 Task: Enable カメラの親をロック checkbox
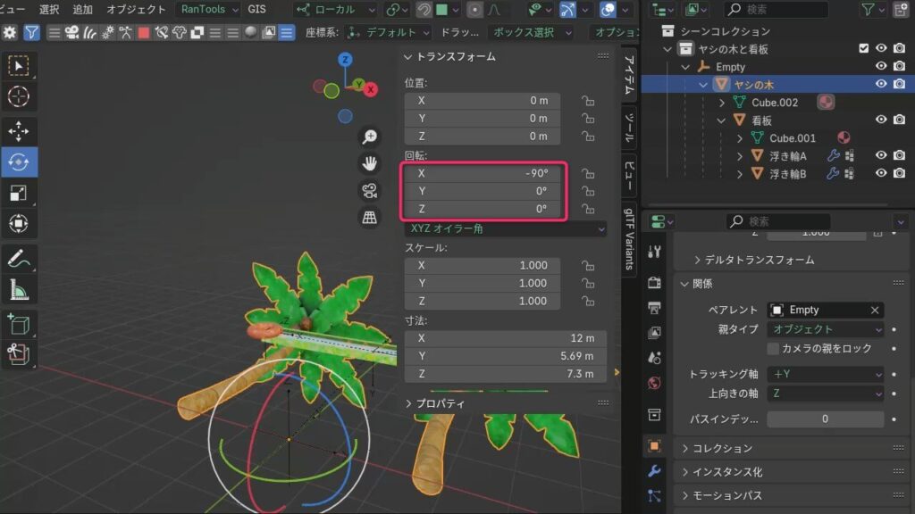point(773,349)
